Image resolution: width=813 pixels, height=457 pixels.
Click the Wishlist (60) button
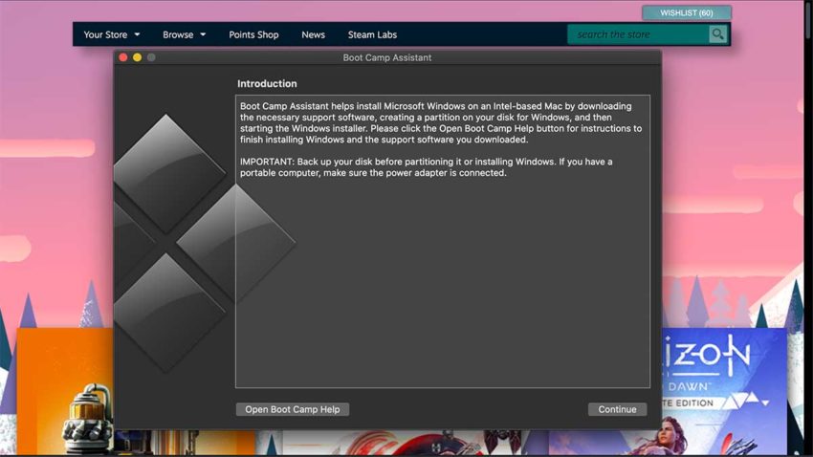point(686,12)
